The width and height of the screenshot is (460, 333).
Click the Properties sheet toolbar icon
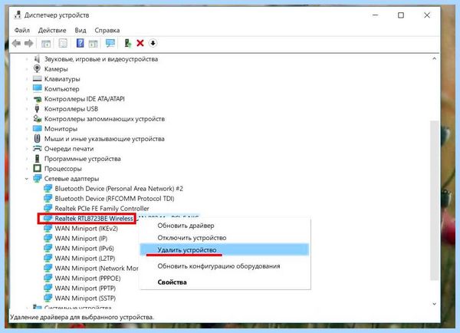(63, 43)
